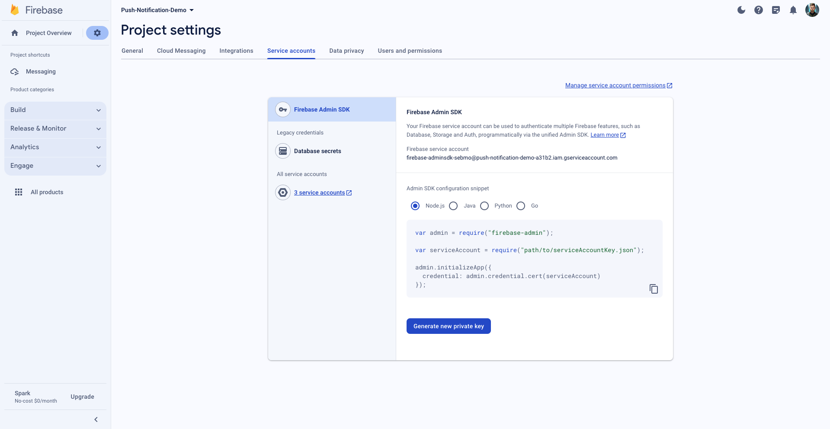Click the 'Project shortcuts' sidebar label
Screen dimensions: 830x429
(30, 55)
